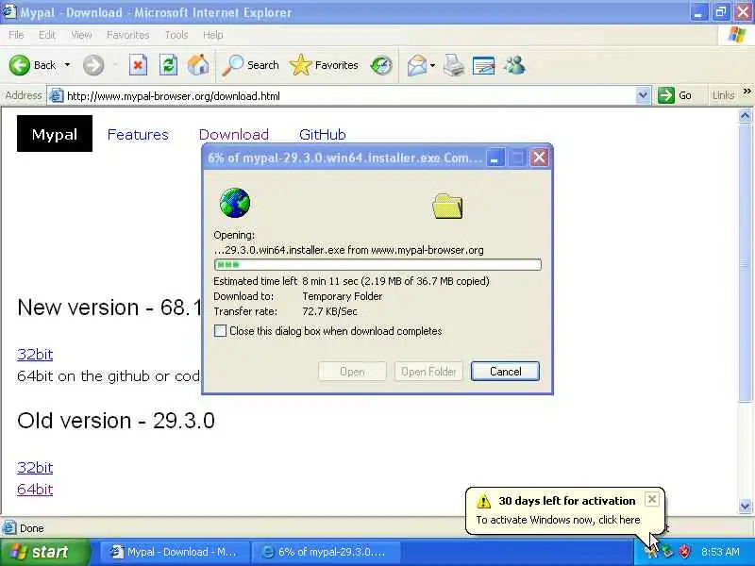Click the Links toolbar label

pos(723,95)
